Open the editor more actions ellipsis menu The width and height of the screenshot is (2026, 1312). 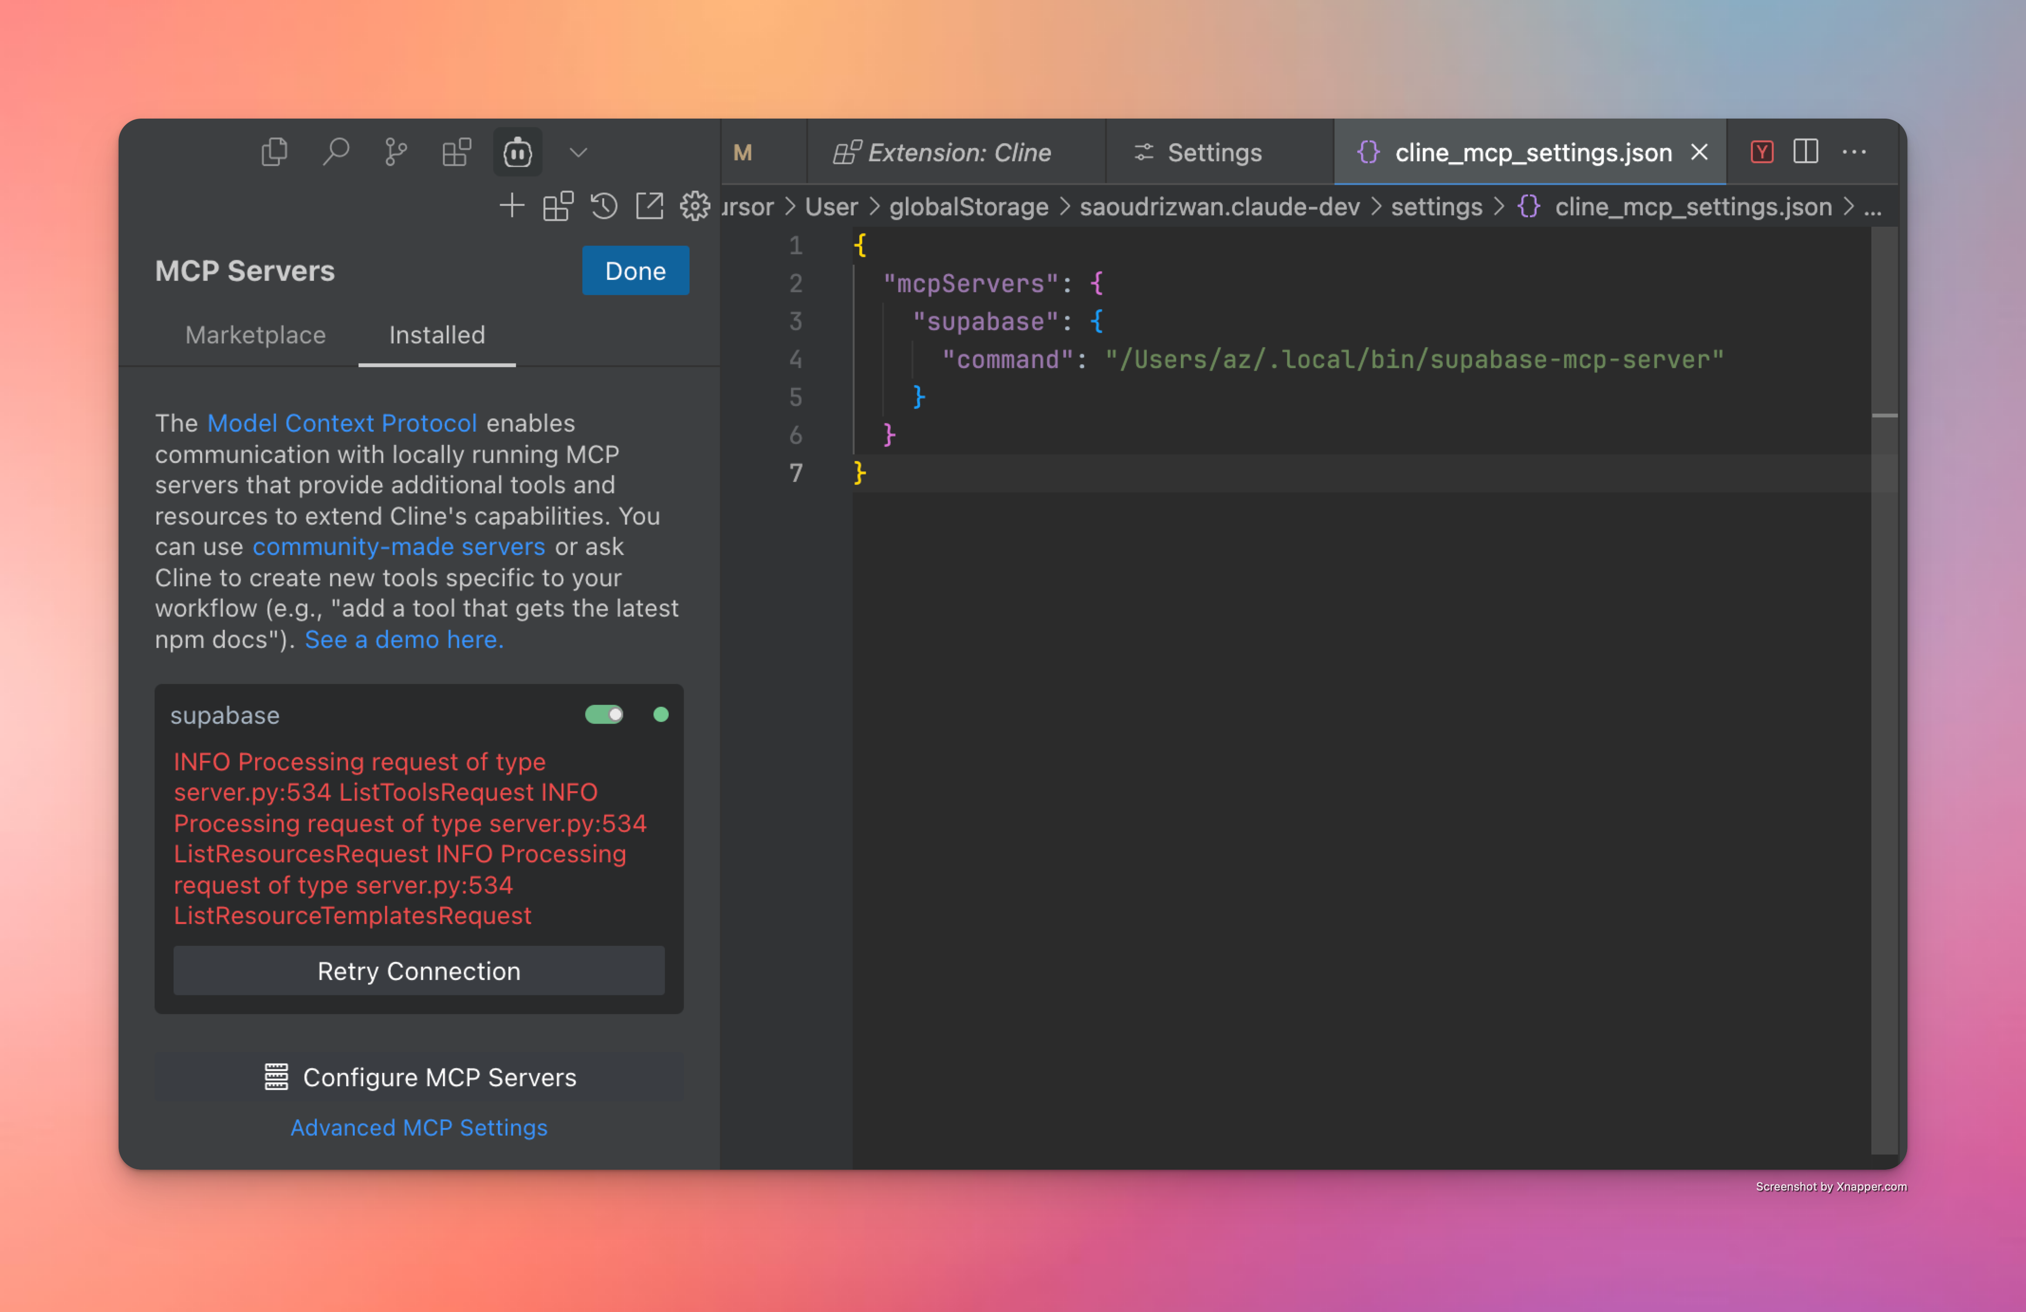(1853, 151)
